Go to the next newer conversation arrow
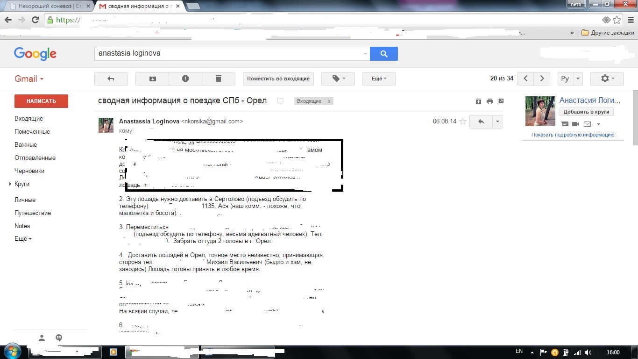 coord(525,79)
